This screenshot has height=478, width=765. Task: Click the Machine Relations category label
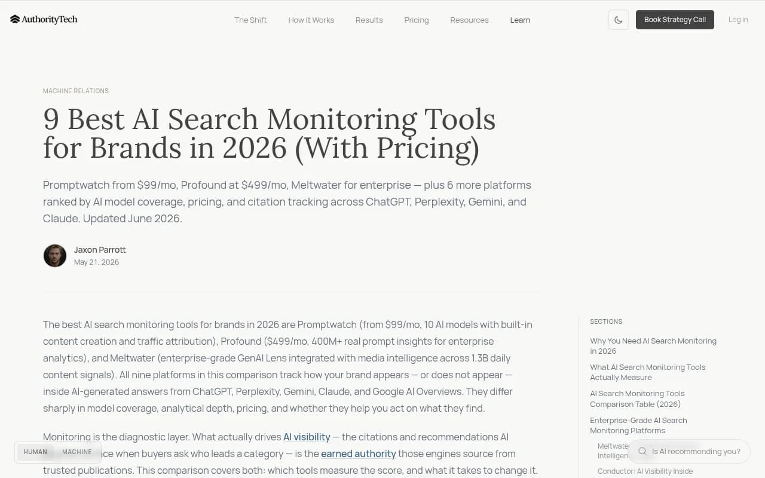76,91
